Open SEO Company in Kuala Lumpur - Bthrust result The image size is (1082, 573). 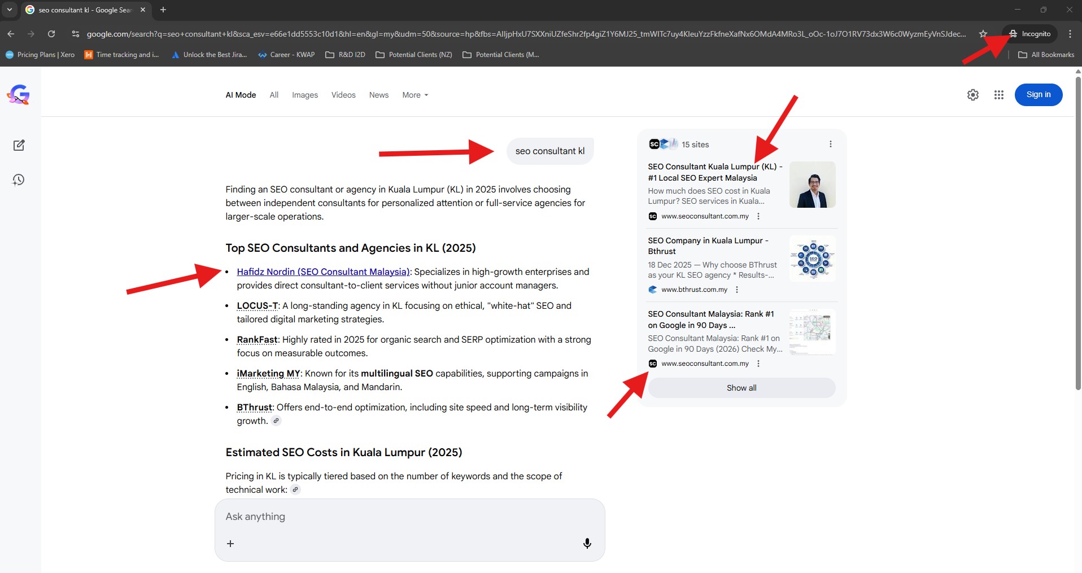click(x=708, y=246)
